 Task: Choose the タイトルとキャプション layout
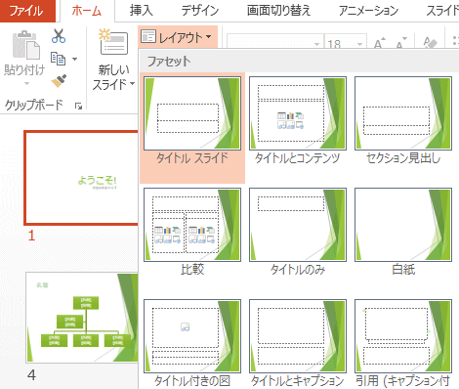pos(298,343)
